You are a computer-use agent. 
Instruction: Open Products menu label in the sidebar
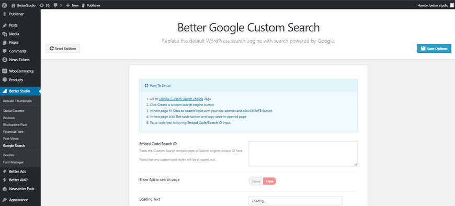point(16,80)
